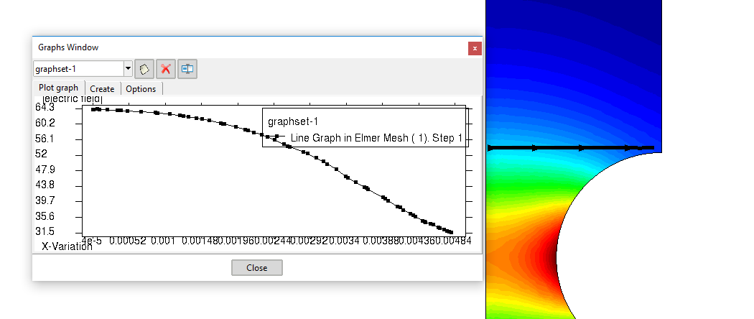Image resolution: width=754 pixels, height=319 pixels.
Task: Click the graphset-1 combo box text field
Action: click(78, 69)
